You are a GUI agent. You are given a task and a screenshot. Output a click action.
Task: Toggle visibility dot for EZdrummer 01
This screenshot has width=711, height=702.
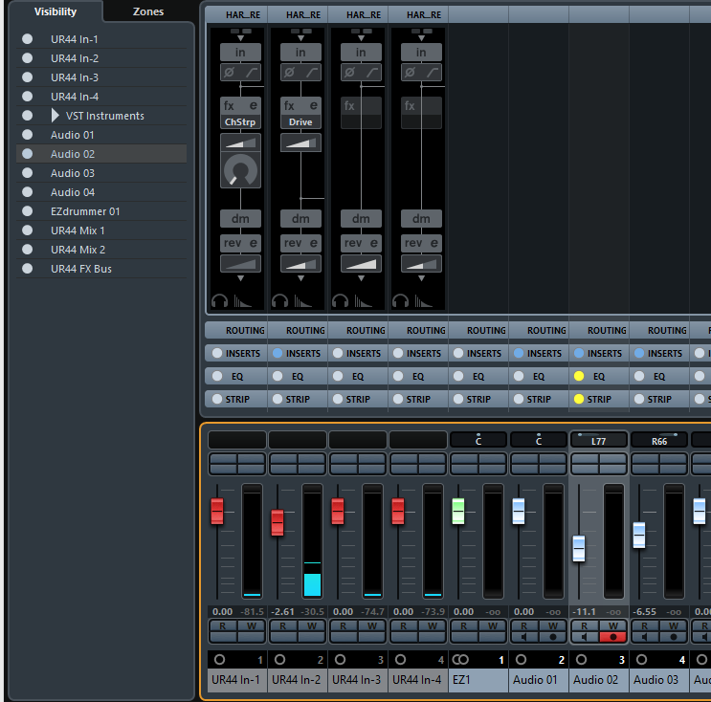click(27, 211)
